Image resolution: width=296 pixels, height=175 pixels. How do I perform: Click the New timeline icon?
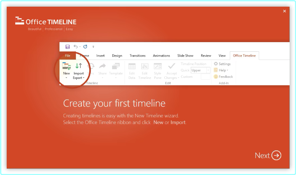point(67,67)
